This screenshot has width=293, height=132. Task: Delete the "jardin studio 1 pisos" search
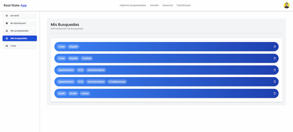(x=275, y=93)
